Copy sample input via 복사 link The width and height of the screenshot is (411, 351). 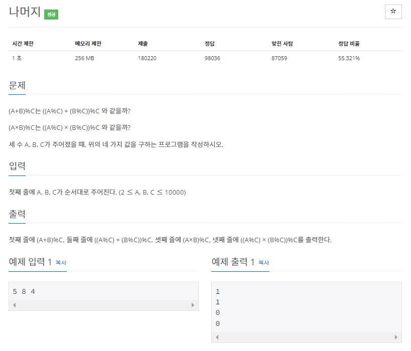coord(61,262)
